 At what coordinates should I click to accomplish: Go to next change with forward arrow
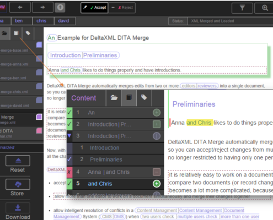pos(42,7)
